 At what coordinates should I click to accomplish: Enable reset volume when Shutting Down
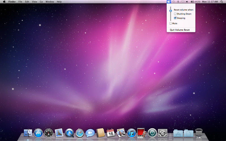point(175,14)
